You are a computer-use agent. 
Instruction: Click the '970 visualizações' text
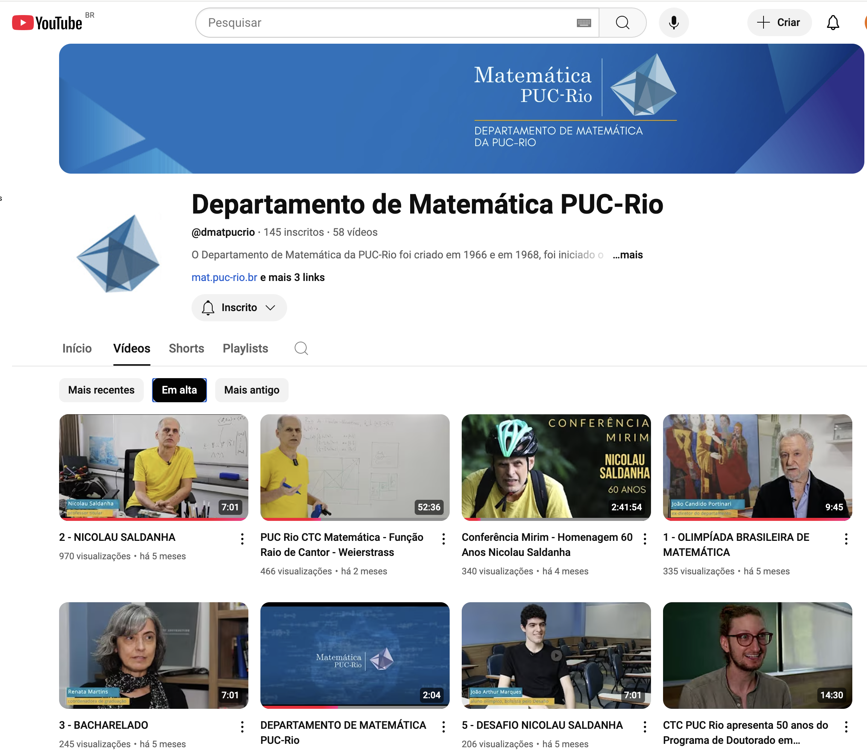(x=94, y=556)
